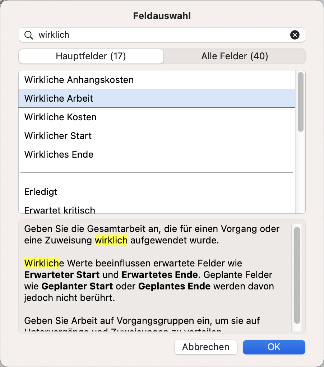This screenshot has height=367, width=324.
Task: Cancel the dialog via Abbrechen
Action: coord(205,347)
